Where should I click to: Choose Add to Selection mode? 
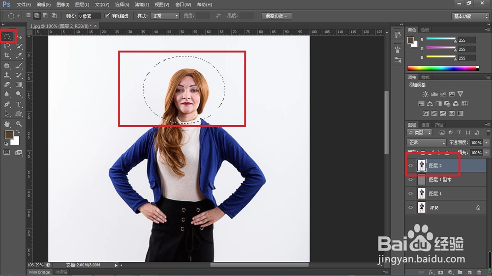click(37, 15)
